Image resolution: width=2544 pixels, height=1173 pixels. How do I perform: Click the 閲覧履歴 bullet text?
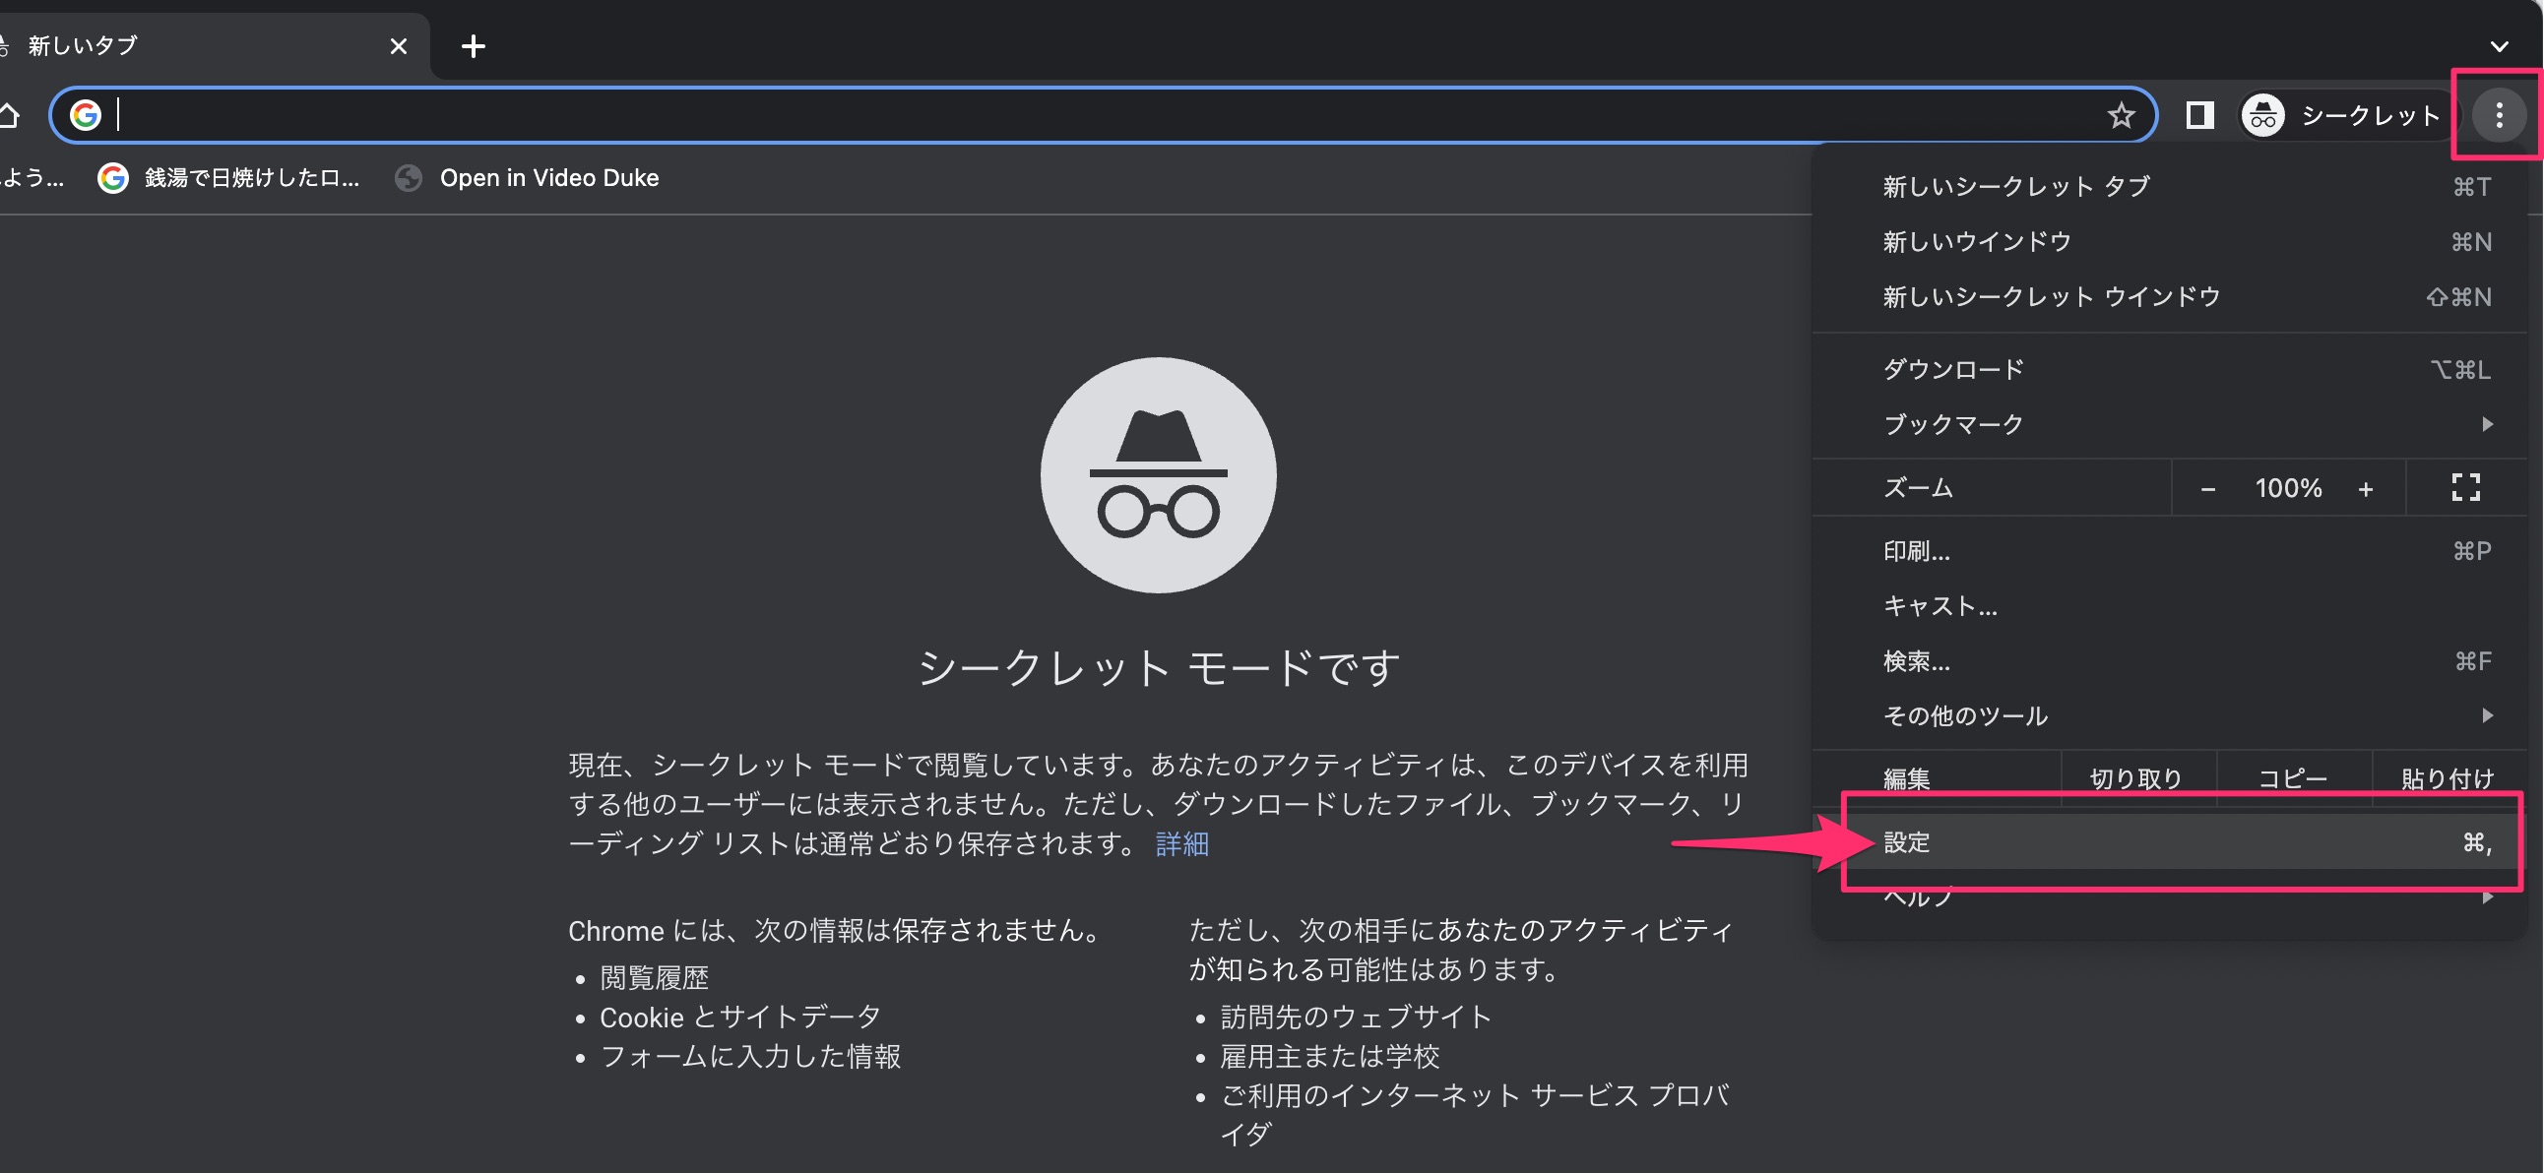coord(654,978)
